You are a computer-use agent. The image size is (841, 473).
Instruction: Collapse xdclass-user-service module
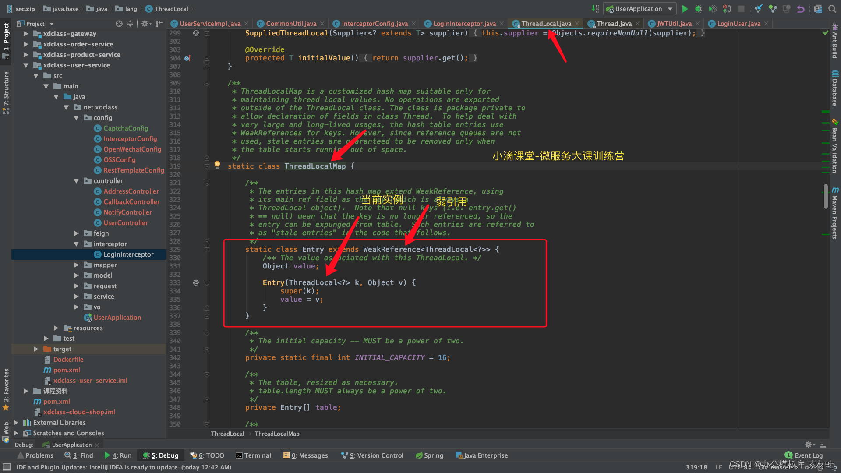pos(26,65)
